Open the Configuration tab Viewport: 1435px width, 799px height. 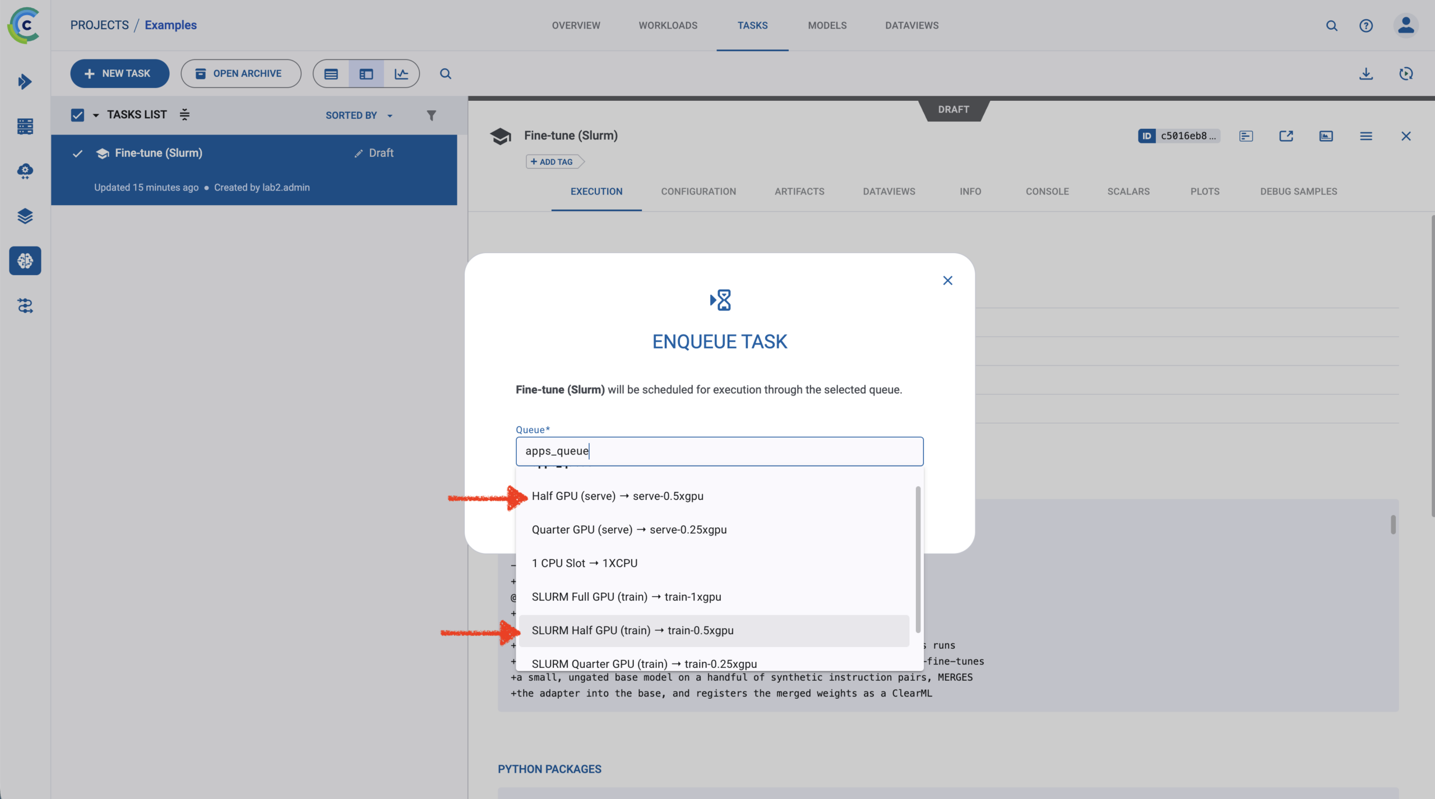(698, 192)
